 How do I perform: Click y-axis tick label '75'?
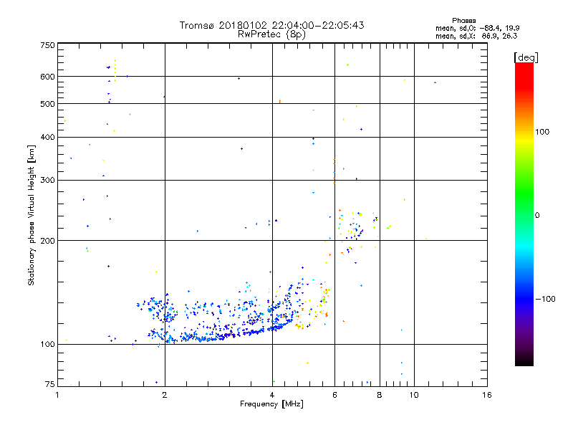coord(50,384)
